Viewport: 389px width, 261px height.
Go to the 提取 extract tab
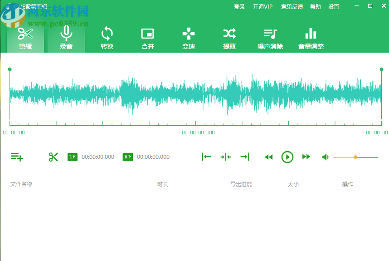click(229, 38)
